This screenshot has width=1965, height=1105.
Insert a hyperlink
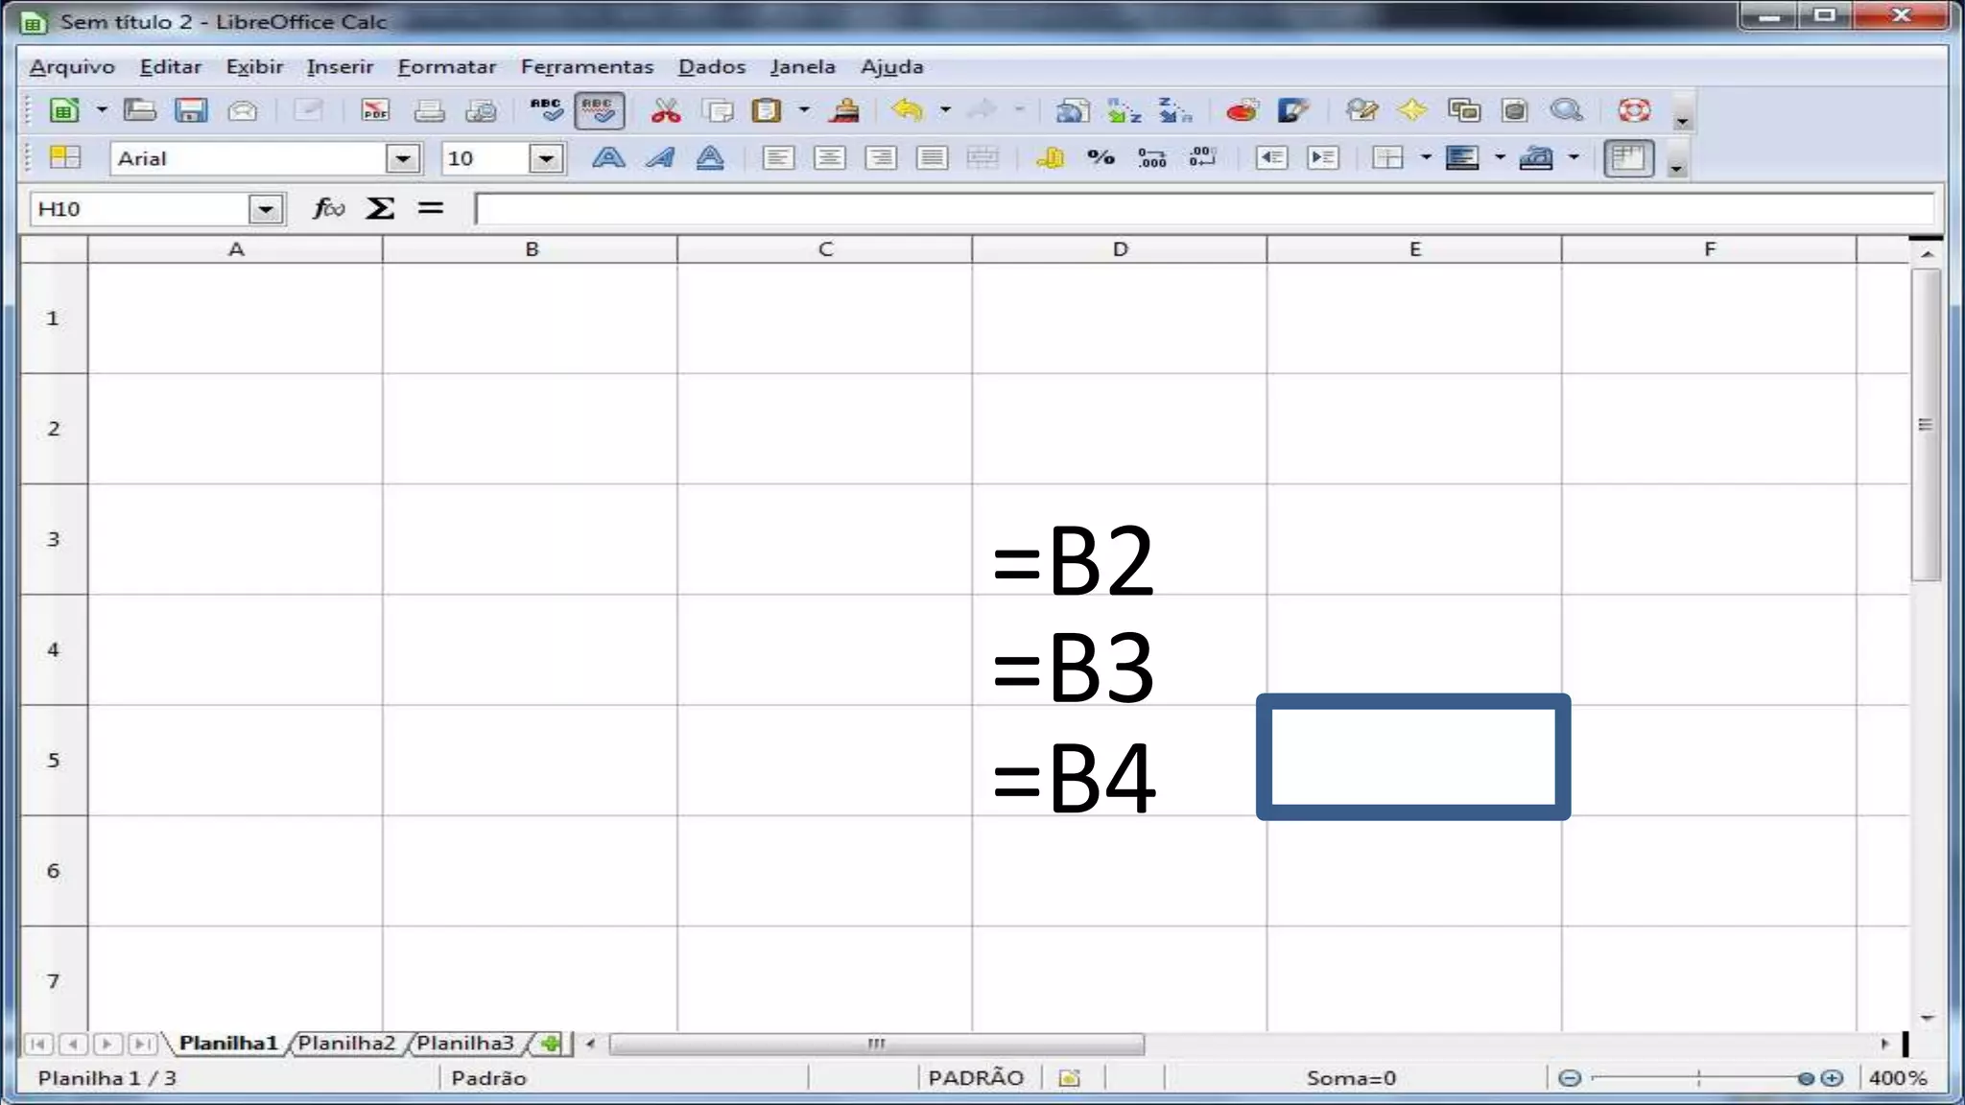[1073, 110]
